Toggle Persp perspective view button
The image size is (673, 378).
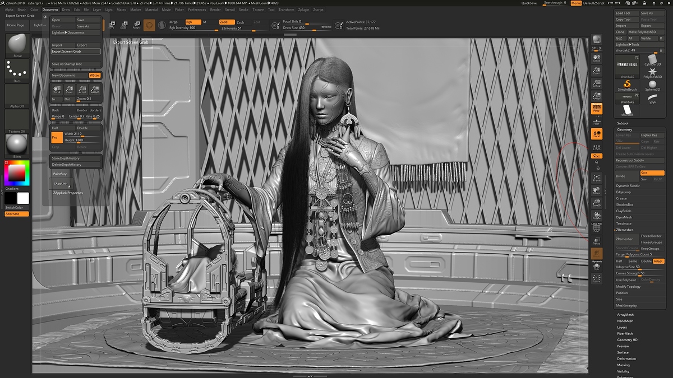point(596,110)
